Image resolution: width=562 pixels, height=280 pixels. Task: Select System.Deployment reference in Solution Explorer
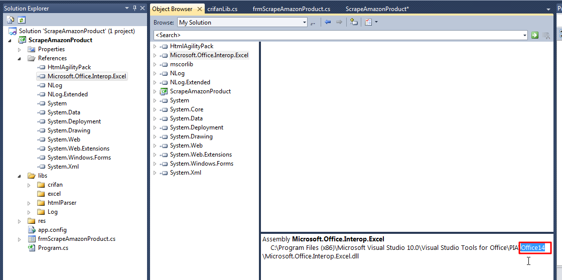pos(74,121)
